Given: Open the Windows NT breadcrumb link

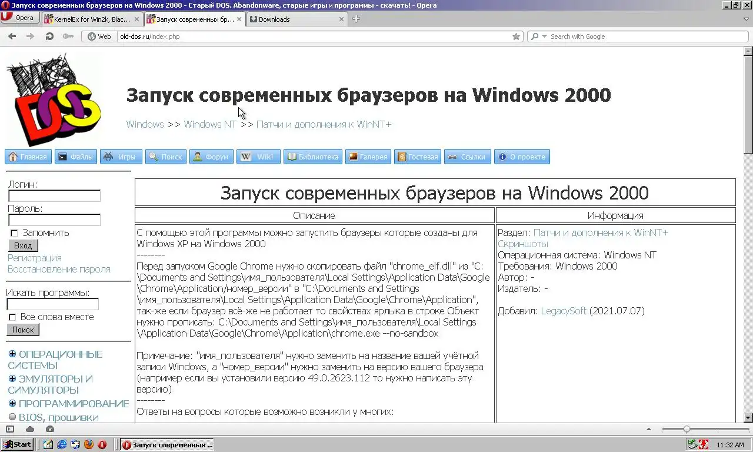Looking at the screenshot, I should point(210,124).
